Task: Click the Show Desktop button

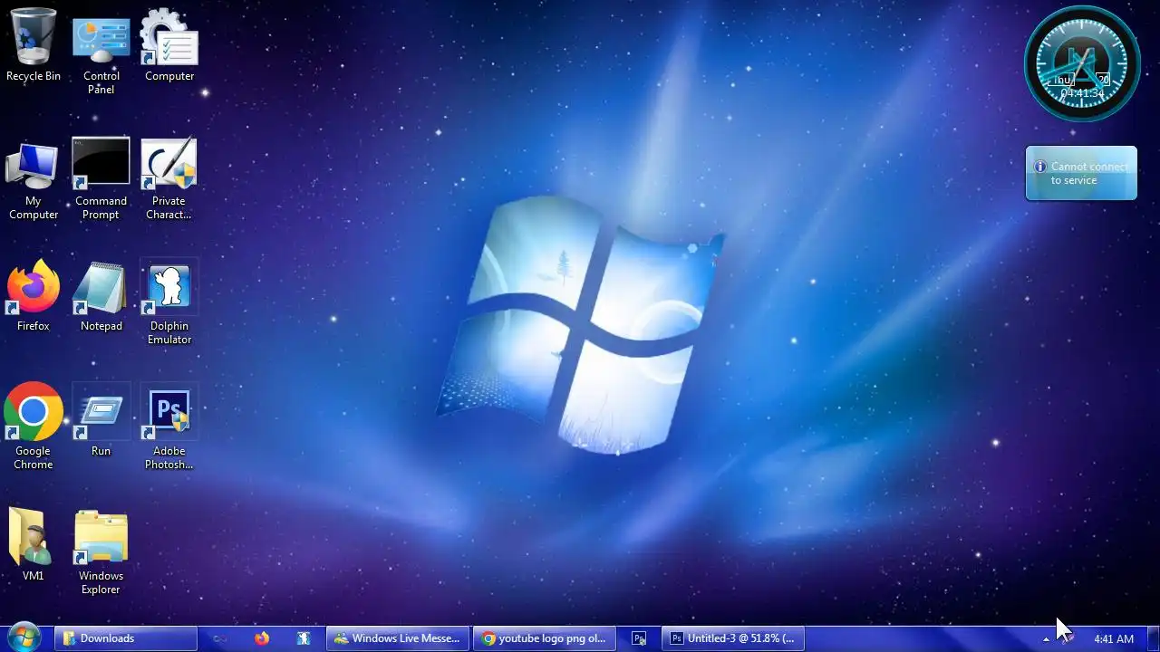Action: 1154,638
